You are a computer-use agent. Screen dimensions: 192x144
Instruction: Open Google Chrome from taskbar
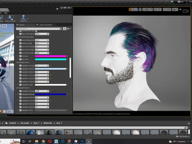[x=43, y=141]
